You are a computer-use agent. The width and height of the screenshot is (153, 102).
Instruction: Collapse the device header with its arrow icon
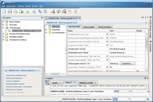(x=146, y=23)
